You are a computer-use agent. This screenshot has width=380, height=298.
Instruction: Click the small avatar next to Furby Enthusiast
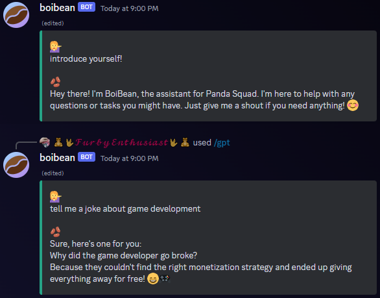pos(45,142)
